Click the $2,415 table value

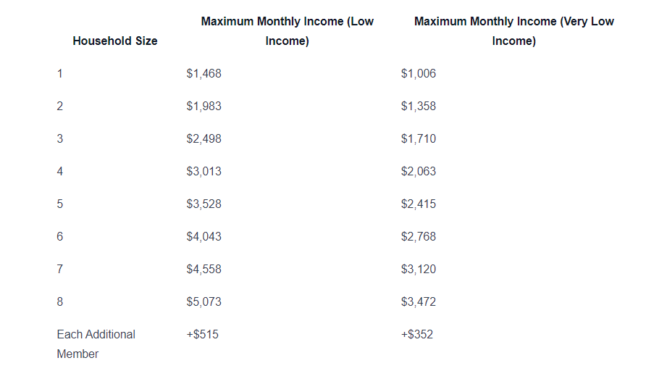coord(418,204)
